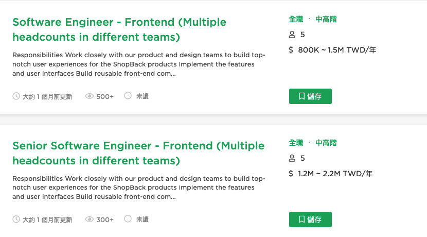Image resolution: width=427 pixels, height=237 pixels.
Task: Select the 全職 tag on Senior job
Action: coord(296,143)
